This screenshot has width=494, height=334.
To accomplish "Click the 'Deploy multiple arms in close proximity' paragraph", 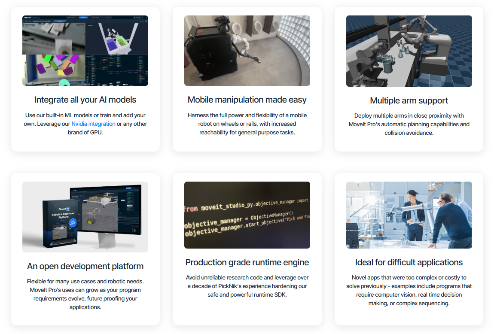I will coord(409,124).
